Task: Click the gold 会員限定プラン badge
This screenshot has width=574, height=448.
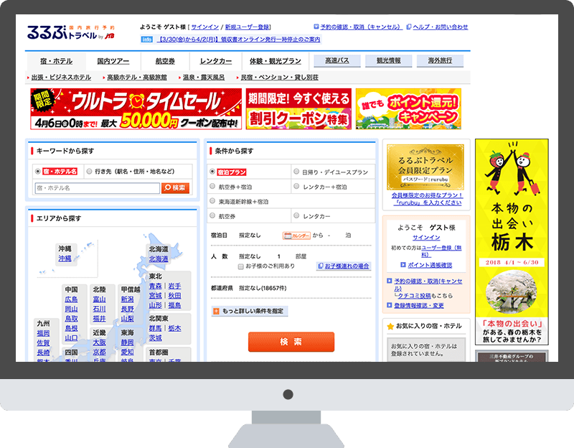Action: [426, 167]
